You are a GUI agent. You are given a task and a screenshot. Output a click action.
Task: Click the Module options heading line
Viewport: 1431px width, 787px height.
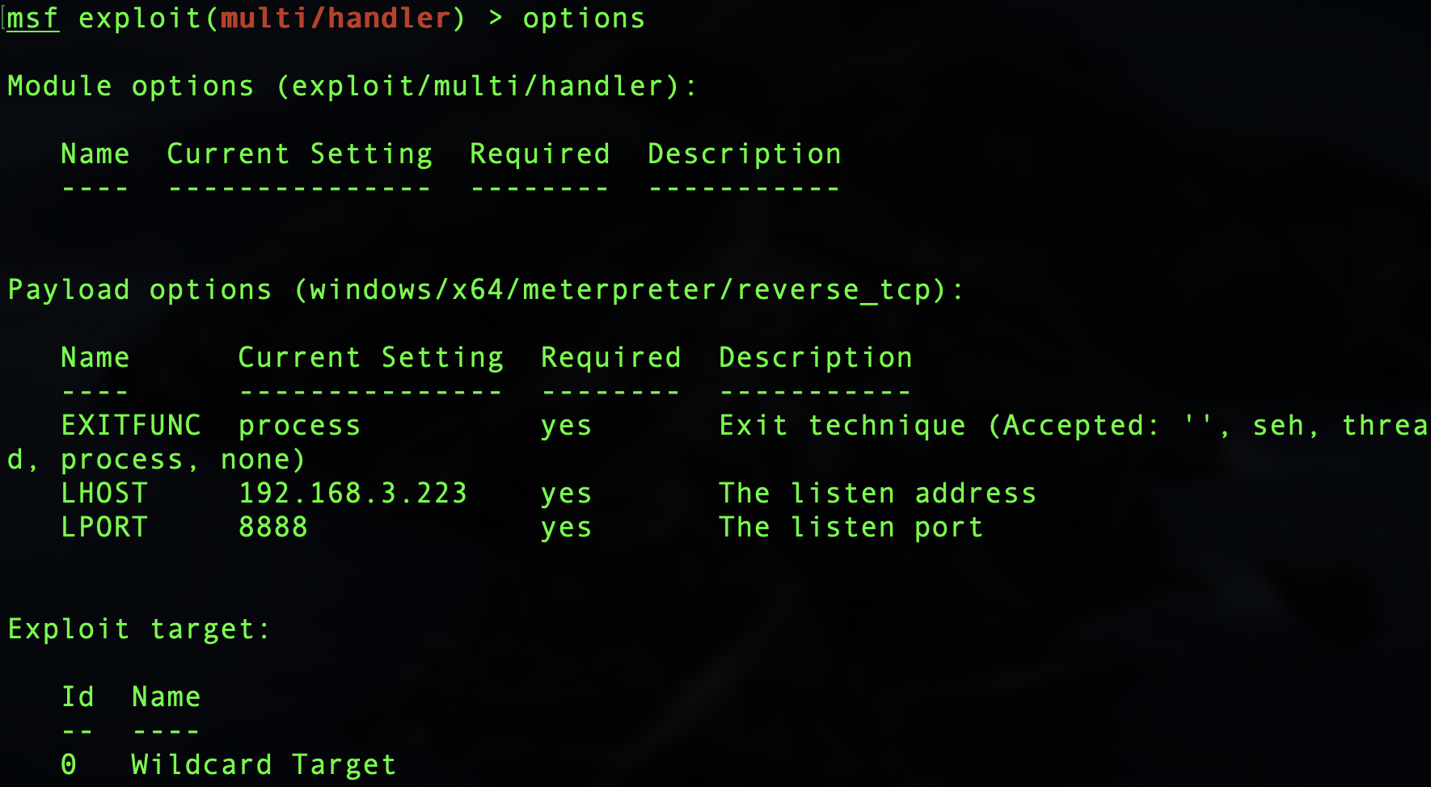352,86
